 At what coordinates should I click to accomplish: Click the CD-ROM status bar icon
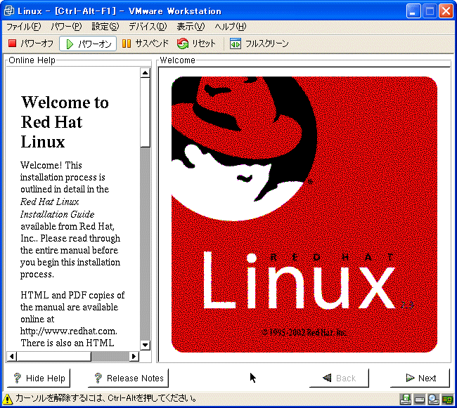pos(434,400)
